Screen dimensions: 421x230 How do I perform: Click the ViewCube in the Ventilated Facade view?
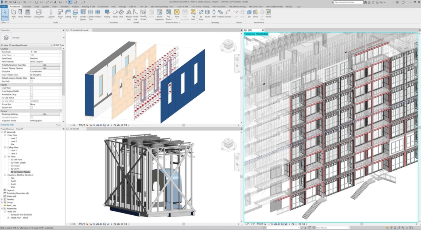pos(228,45)
